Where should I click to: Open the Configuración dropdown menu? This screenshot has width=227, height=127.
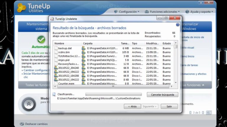(127, 12)
